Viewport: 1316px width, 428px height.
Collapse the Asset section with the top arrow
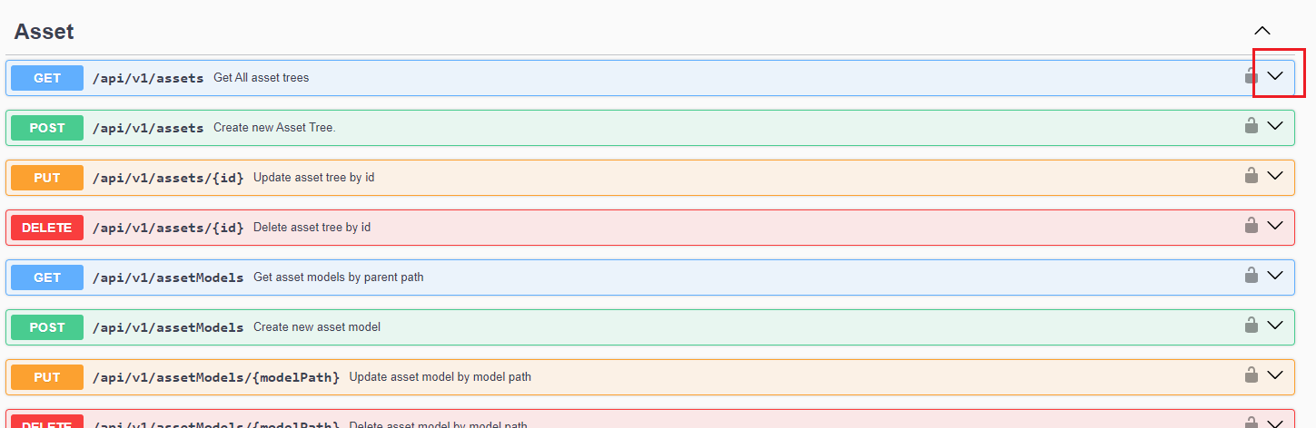(1262, 31)
